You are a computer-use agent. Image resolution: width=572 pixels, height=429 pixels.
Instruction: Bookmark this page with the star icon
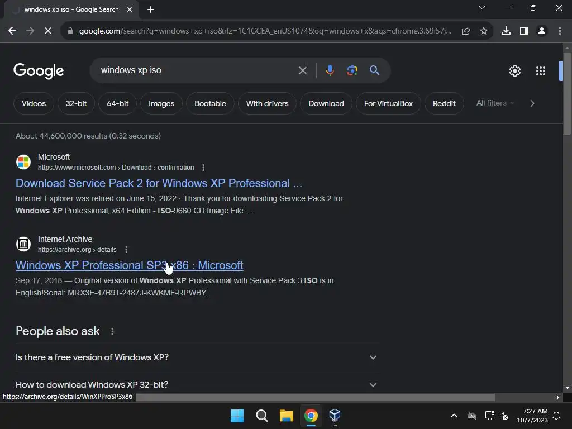tap(484, 31)
